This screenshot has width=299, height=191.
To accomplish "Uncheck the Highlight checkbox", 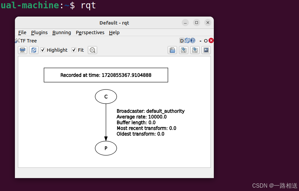I will tap(43, 50).
